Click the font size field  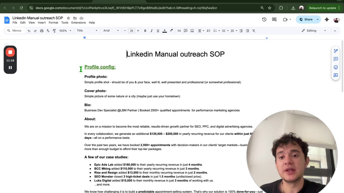[x=131, y=31]
